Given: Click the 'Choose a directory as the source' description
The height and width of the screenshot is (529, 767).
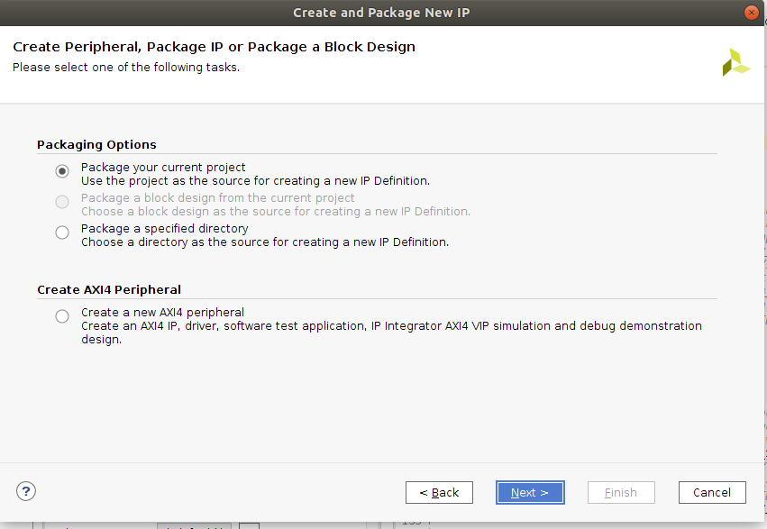Looking at the screenshot, I should (265, 242).
